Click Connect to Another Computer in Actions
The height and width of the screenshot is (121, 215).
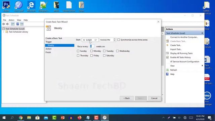184,37
